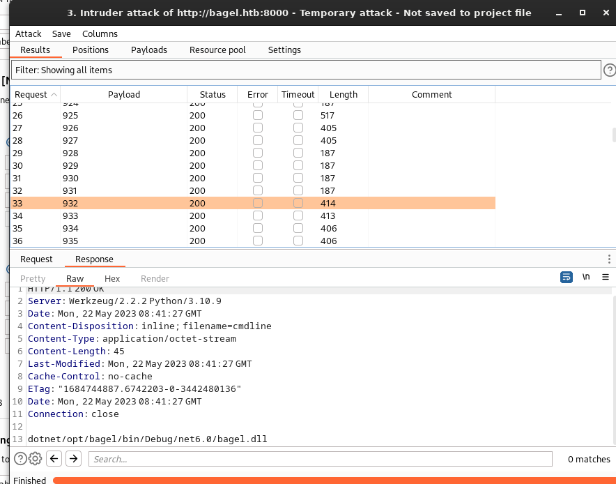
Task: Switch to the Request tab
Action: [x=36, y=259]
